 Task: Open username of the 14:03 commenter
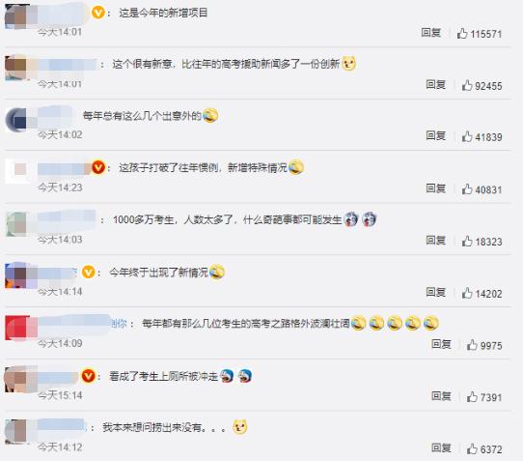click(67, 219)
